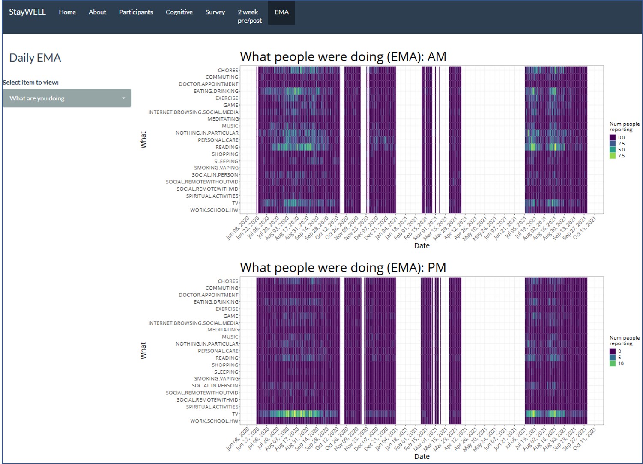Click the 0.0 purple legend swatch in AM chart
The width and height of the screenshot is (643, 464).
613,138
